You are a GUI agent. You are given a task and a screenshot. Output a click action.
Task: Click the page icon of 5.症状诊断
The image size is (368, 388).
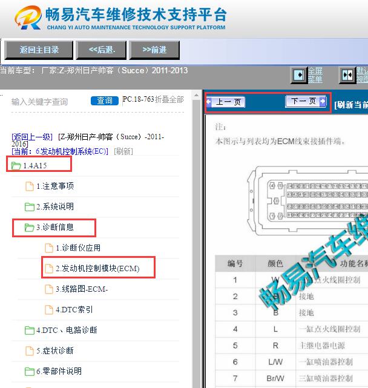point(30,350)
